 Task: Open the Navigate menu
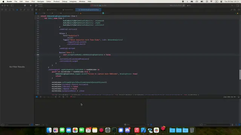coord(41,1)
